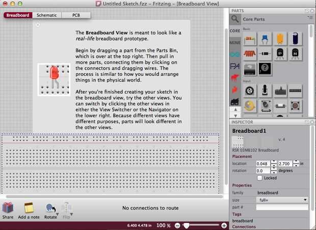Open the Flip options arrow

[x=71, y=215]
